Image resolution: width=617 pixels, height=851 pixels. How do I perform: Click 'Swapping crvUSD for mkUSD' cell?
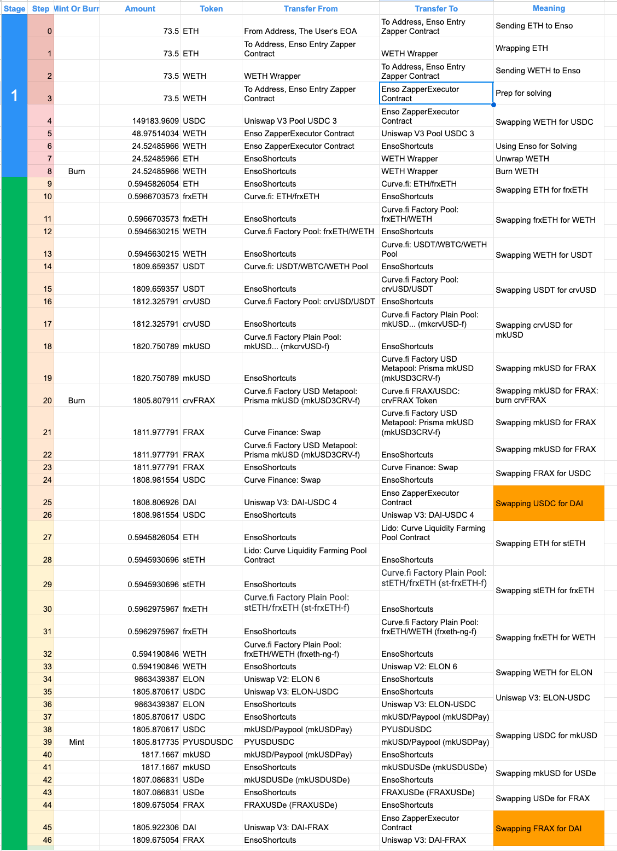pyautogui.click(x=549, y=330)
